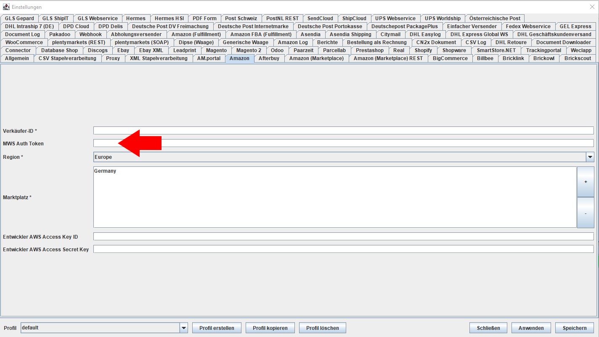Open the AM.portal tab
The image size is (599, 337).
click(209, 58)
